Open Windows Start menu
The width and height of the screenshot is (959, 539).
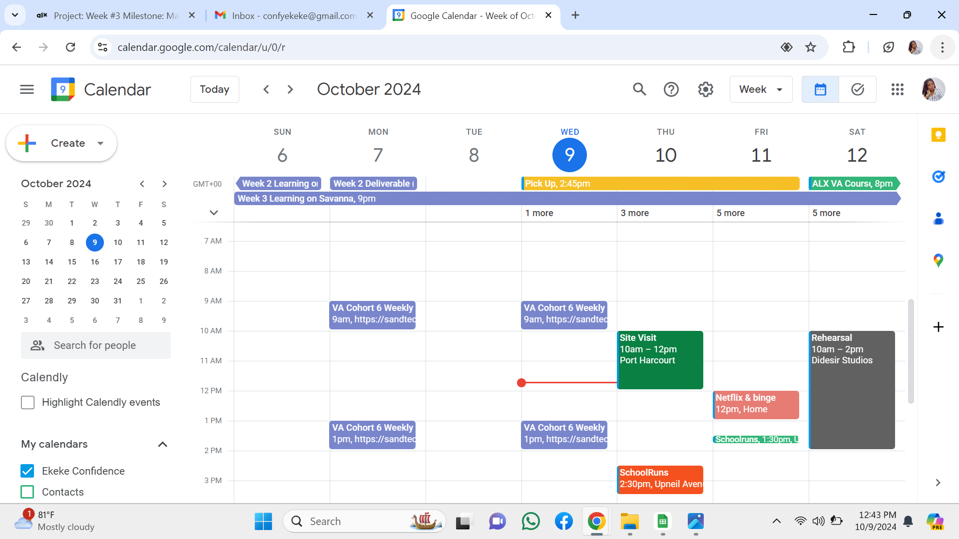pyautogui.click(x=263, y=522)
